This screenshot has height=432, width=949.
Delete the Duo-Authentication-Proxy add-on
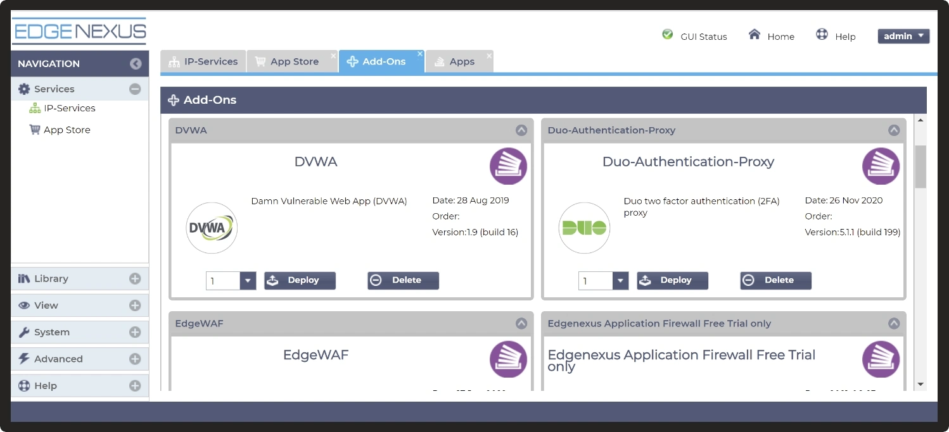click(775, 281)
